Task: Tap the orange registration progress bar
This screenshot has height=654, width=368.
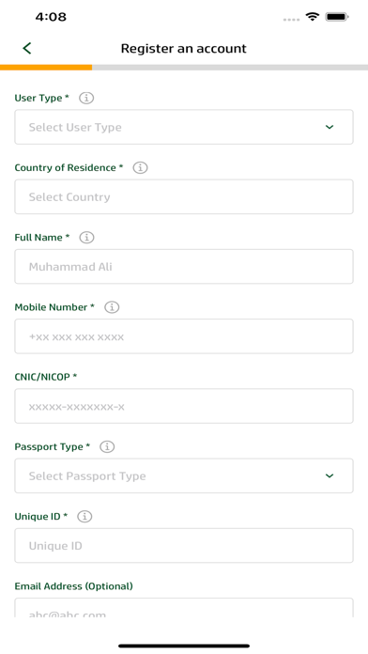Action: click(46, 67)
